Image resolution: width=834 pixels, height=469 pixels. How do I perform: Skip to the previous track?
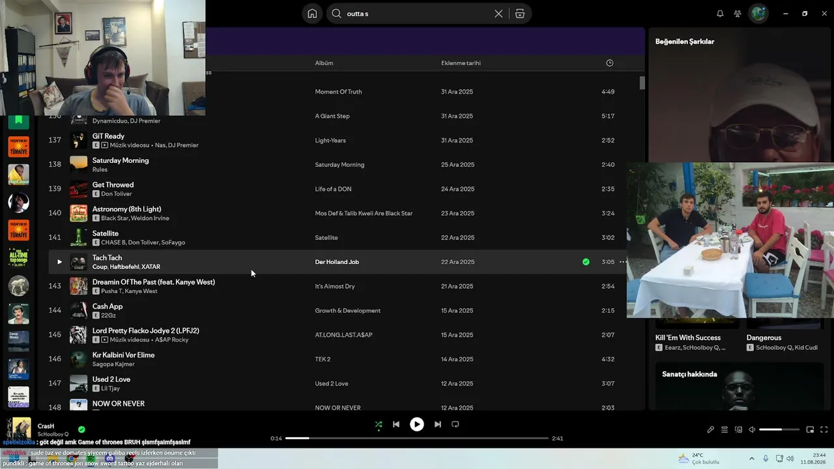pyautogui.click(x=396, y=424)
